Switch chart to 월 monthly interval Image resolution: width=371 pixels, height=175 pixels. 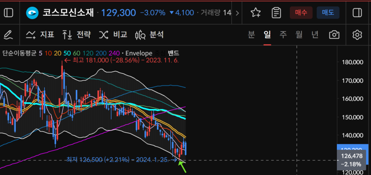coord(299,35)
